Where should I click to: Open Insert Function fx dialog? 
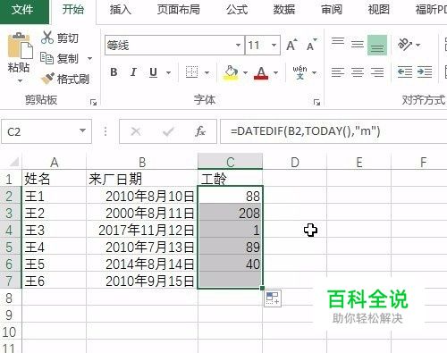pos(200,131)
